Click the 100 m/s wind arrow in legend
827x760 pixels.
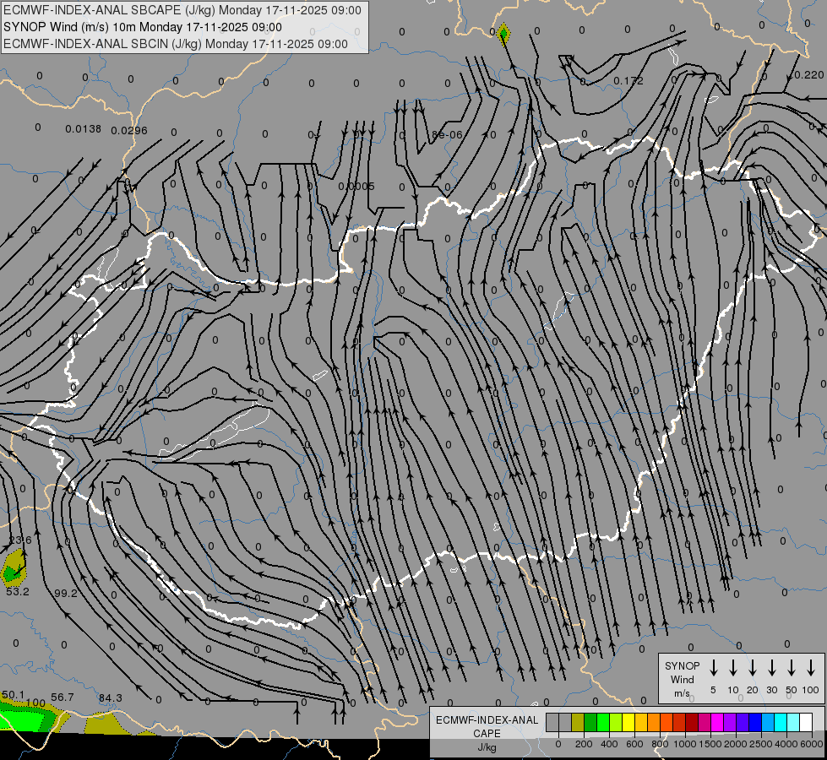click(x=811, y=668)
